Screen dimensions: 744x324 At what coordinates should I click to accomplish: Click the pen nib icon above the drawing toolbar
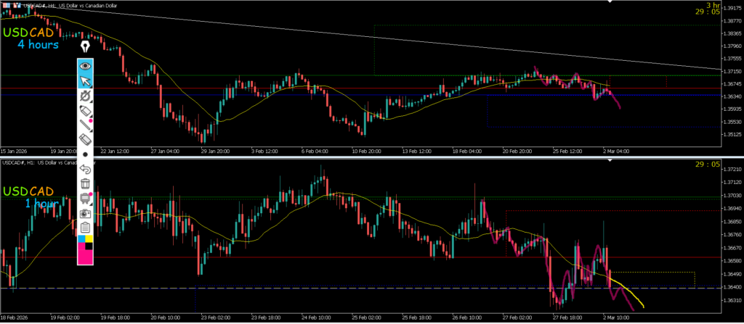[86, 46]
